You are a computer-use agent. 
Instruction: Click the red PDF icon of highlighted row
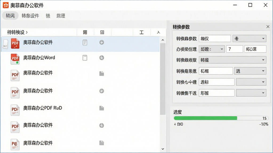pyautogui.click(x=15, y=43)
